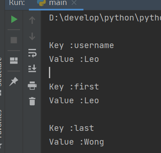161x153 pixels.
Task: Click the 'Key :first' output line
Action: tap(74, 87)
